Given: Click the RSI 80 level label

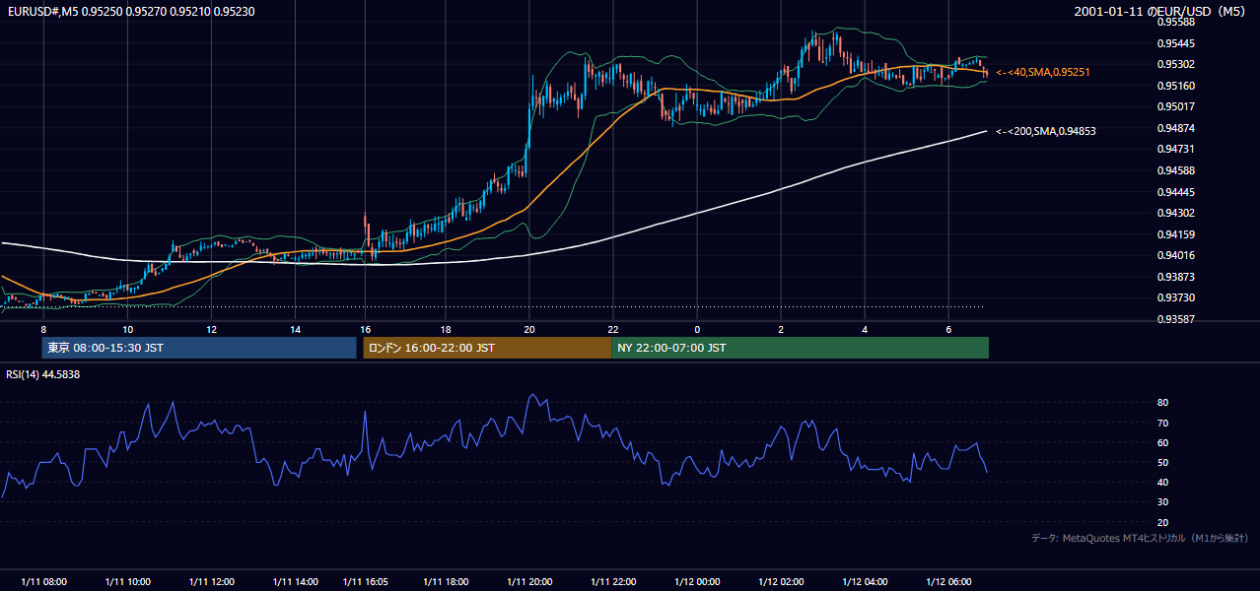Looking at the screenshot, I should (1162, 403).
